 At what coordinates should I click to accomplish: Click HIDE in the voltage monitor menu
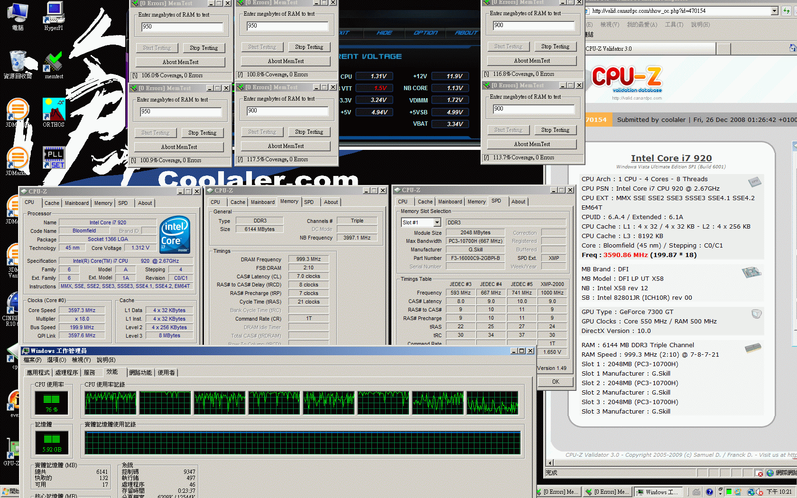384,33
